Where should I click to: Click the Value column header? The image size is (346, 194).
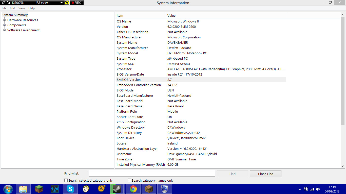226,16
